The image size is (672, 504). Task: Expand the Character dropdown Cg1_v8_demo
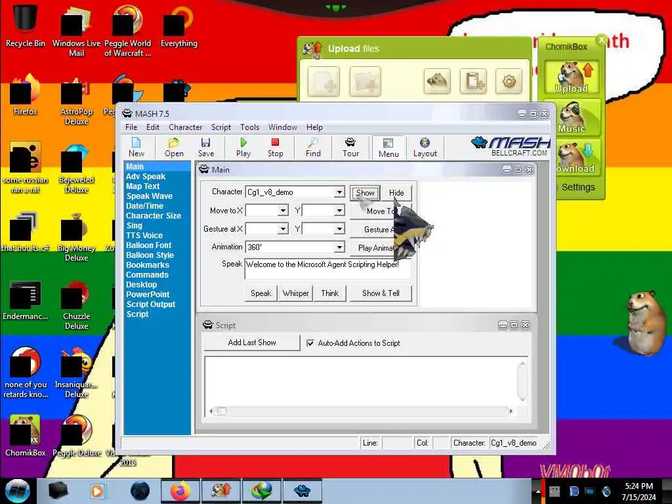click(x=339, y=192)
